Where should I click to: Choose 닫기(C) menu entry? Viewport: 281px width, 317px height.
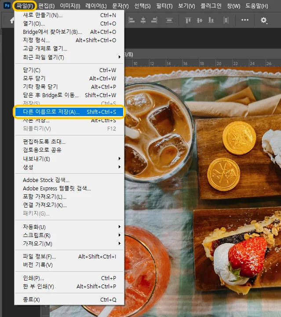(69, 70)
